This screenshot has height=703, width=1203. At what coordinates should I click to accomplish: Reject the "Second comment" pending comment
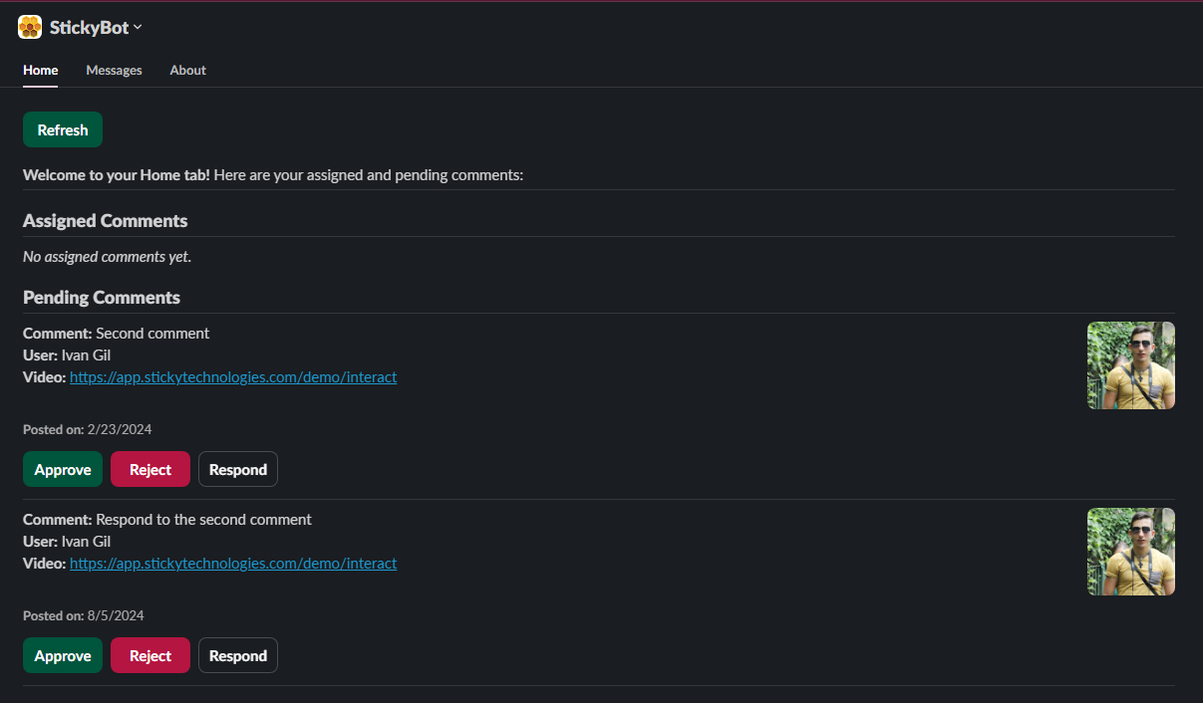click(150, 470)
